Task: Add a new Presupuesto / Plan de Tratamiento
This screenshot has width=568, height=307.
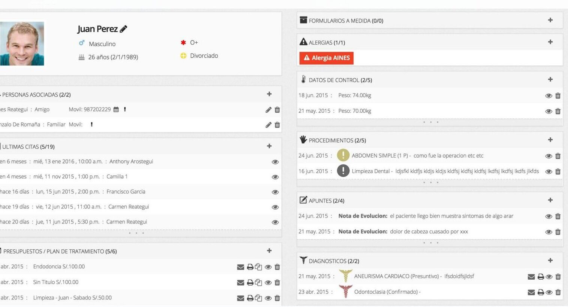Action: coord(269,250)
